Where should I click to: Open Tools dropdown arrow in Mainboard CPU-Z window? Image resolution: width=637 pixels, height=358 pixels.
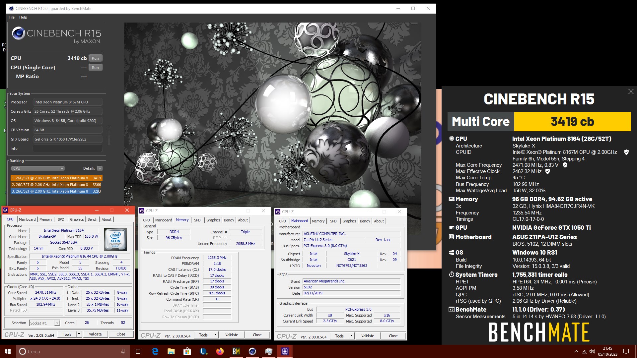(x=351, y=336)
